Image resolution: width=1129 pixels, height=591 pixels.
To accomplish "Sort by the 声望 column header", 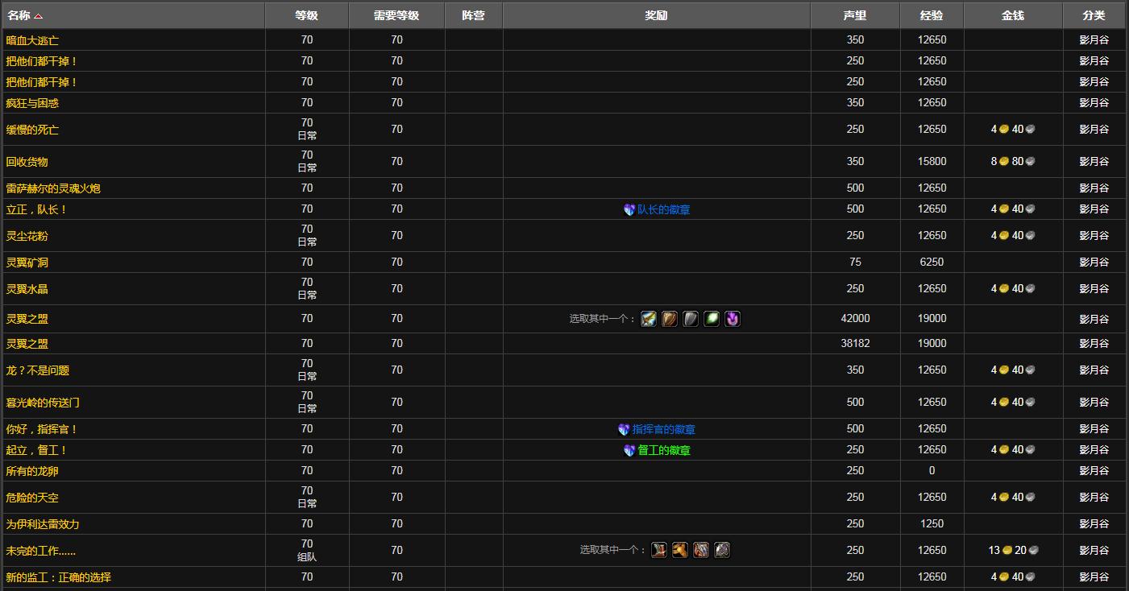I will pos(855,15).
